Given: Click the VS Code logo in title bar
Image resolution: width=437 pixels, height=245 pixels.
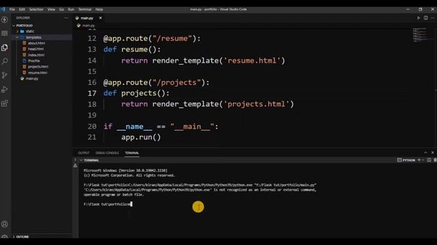Looking at the screenshot, I should 3,9.
